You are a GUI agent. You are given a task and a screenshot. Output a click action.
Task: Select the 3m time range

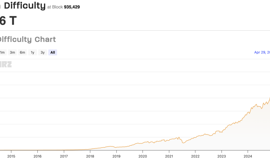[x=12, y=52]
